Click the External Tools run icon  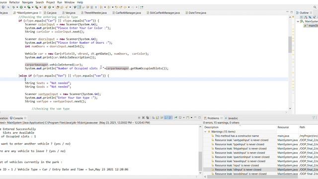point(36,7)
